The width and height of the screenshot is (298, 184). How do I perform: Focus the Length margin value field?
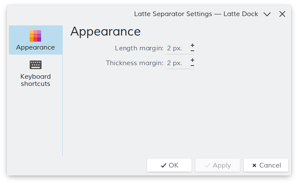[178, 48]
